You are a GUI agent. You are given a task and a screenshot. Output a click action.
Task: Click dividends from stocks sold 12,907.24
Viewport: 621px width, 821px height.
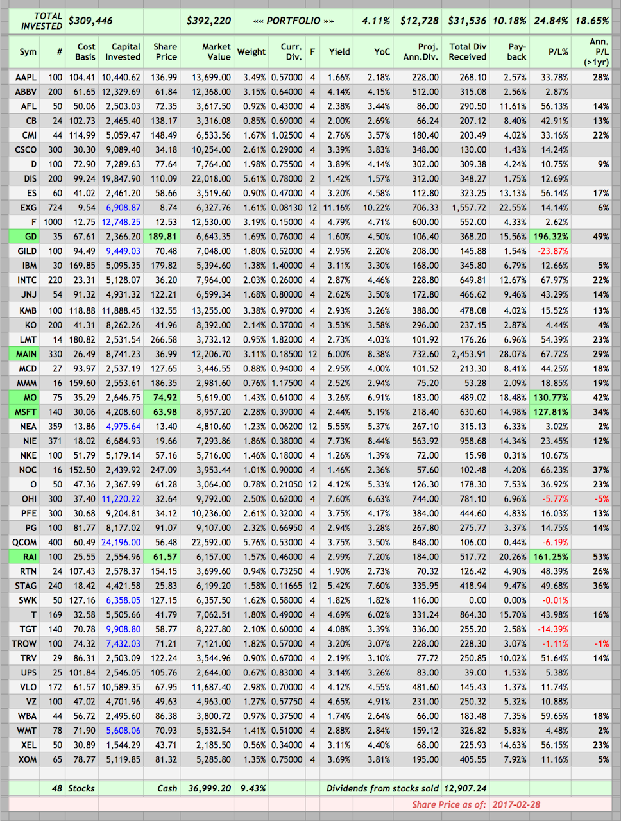point(464,788)
